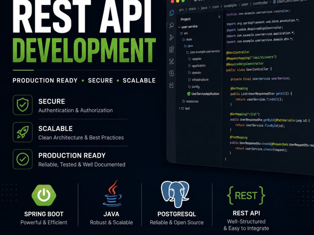
Task: Click 'Powerful & Efficient' caption
Action: pyautogui.click(x=44, y=222)
